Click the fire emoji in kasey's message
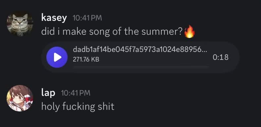Viewport: 261px width, 127px height. [189, 31]
